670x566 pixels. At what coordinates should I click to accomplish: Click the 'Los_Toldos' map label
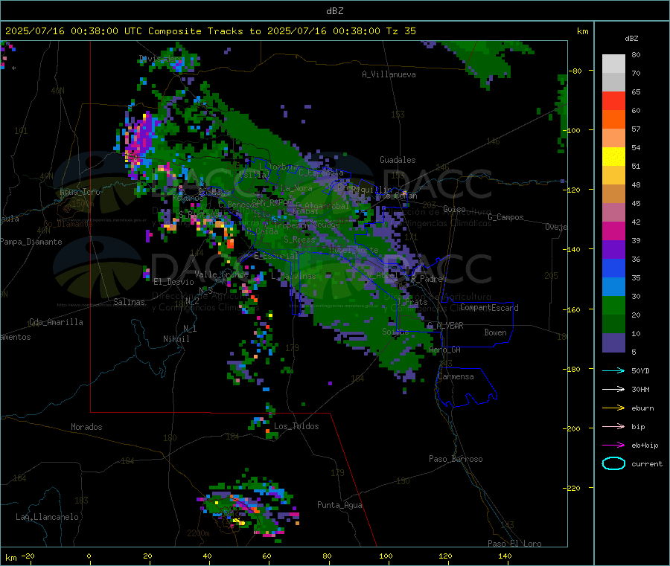296,426
